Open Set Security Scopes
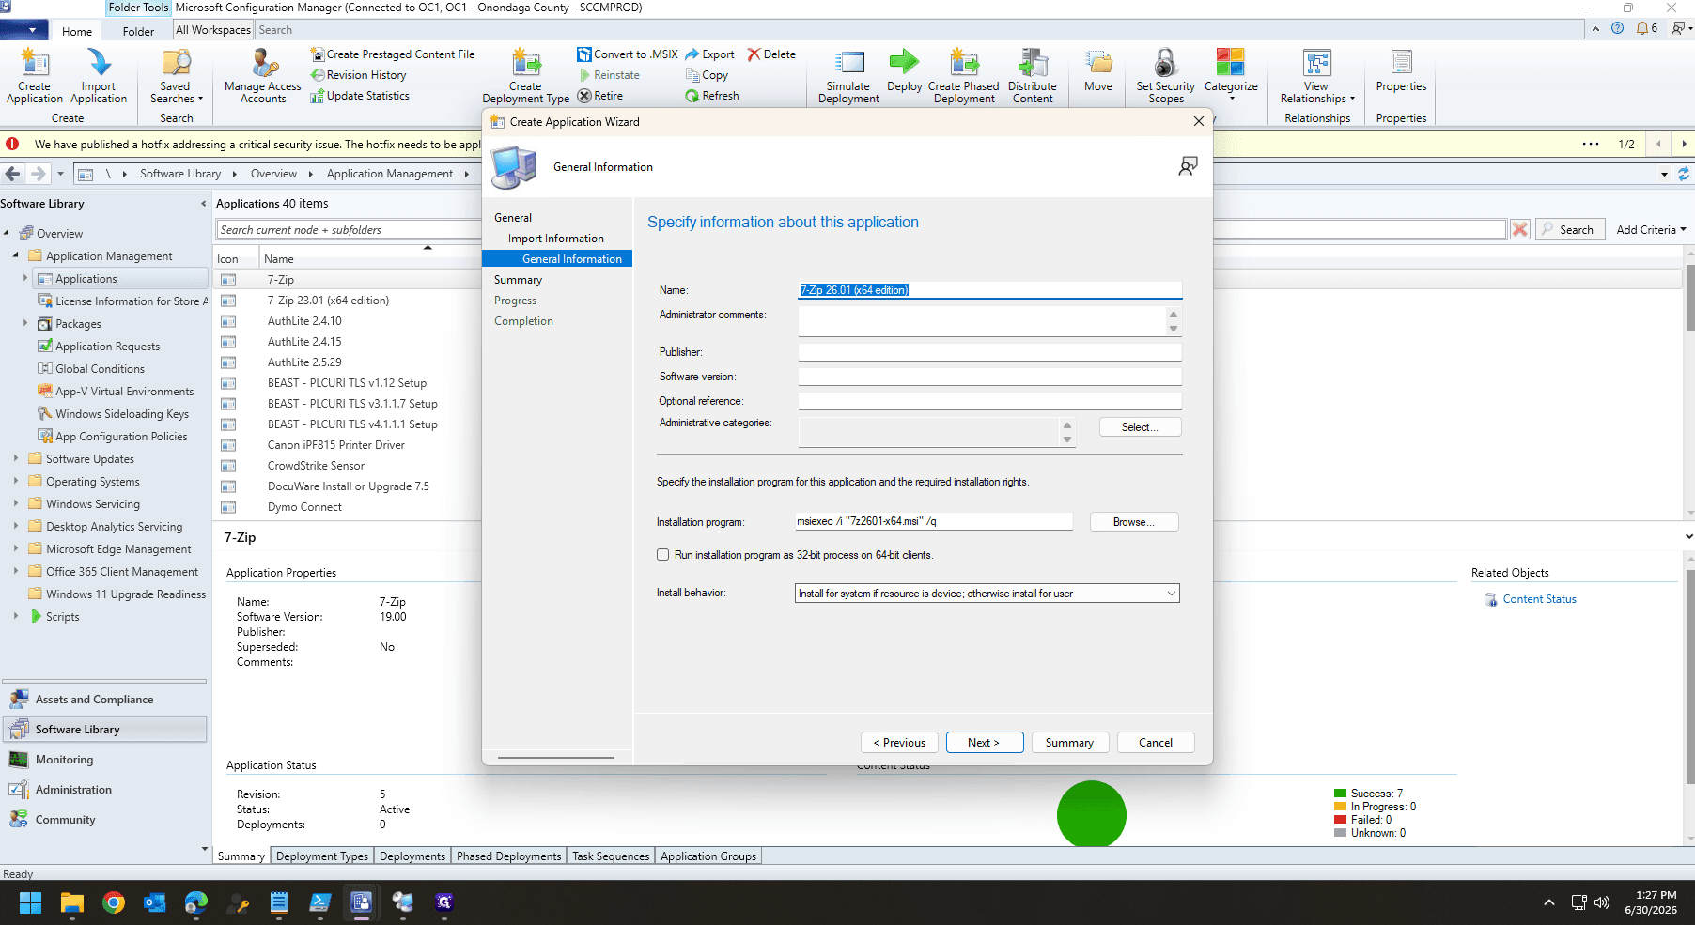The width and height of the screenshot is (1695, 925). 1166,76
